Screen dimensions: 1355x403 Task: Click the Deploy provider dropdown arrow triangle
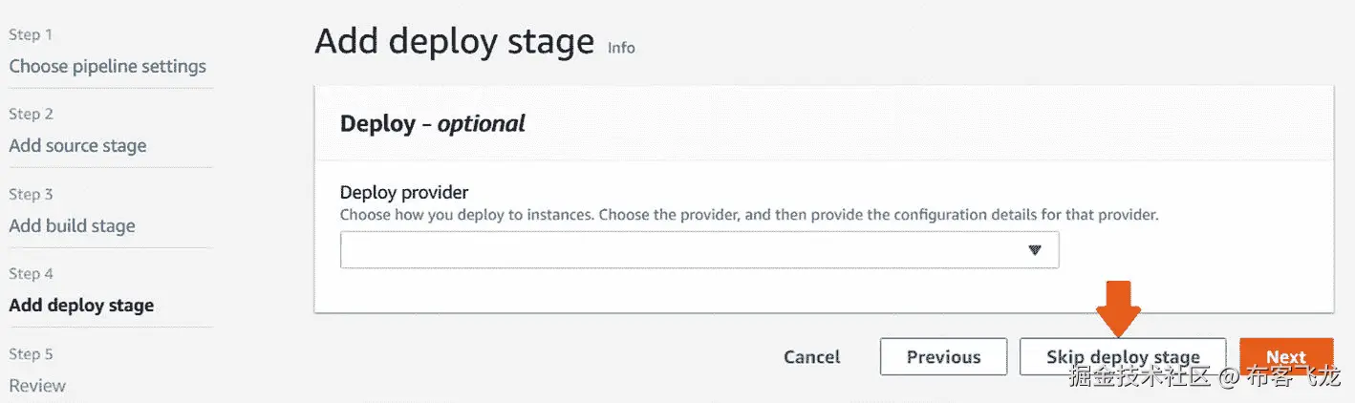[1034, 249]
